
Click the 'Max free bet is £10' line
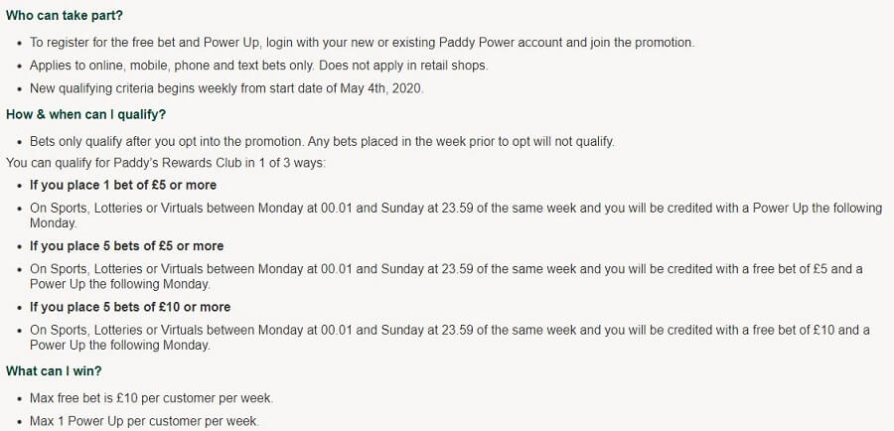click(x=152, y=398)
